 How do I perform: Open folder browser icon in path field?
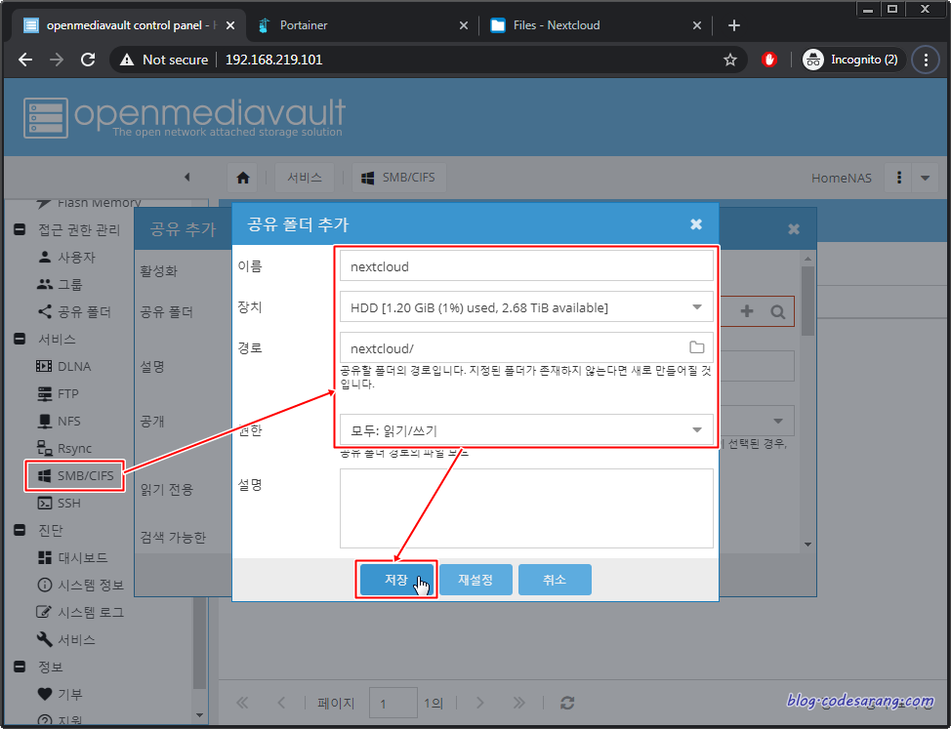click(x=697, y=347)
